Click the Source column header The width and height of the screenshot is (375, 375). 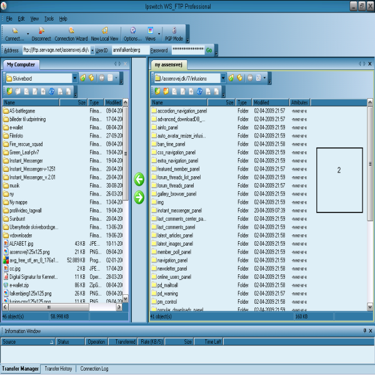[27, 341]
